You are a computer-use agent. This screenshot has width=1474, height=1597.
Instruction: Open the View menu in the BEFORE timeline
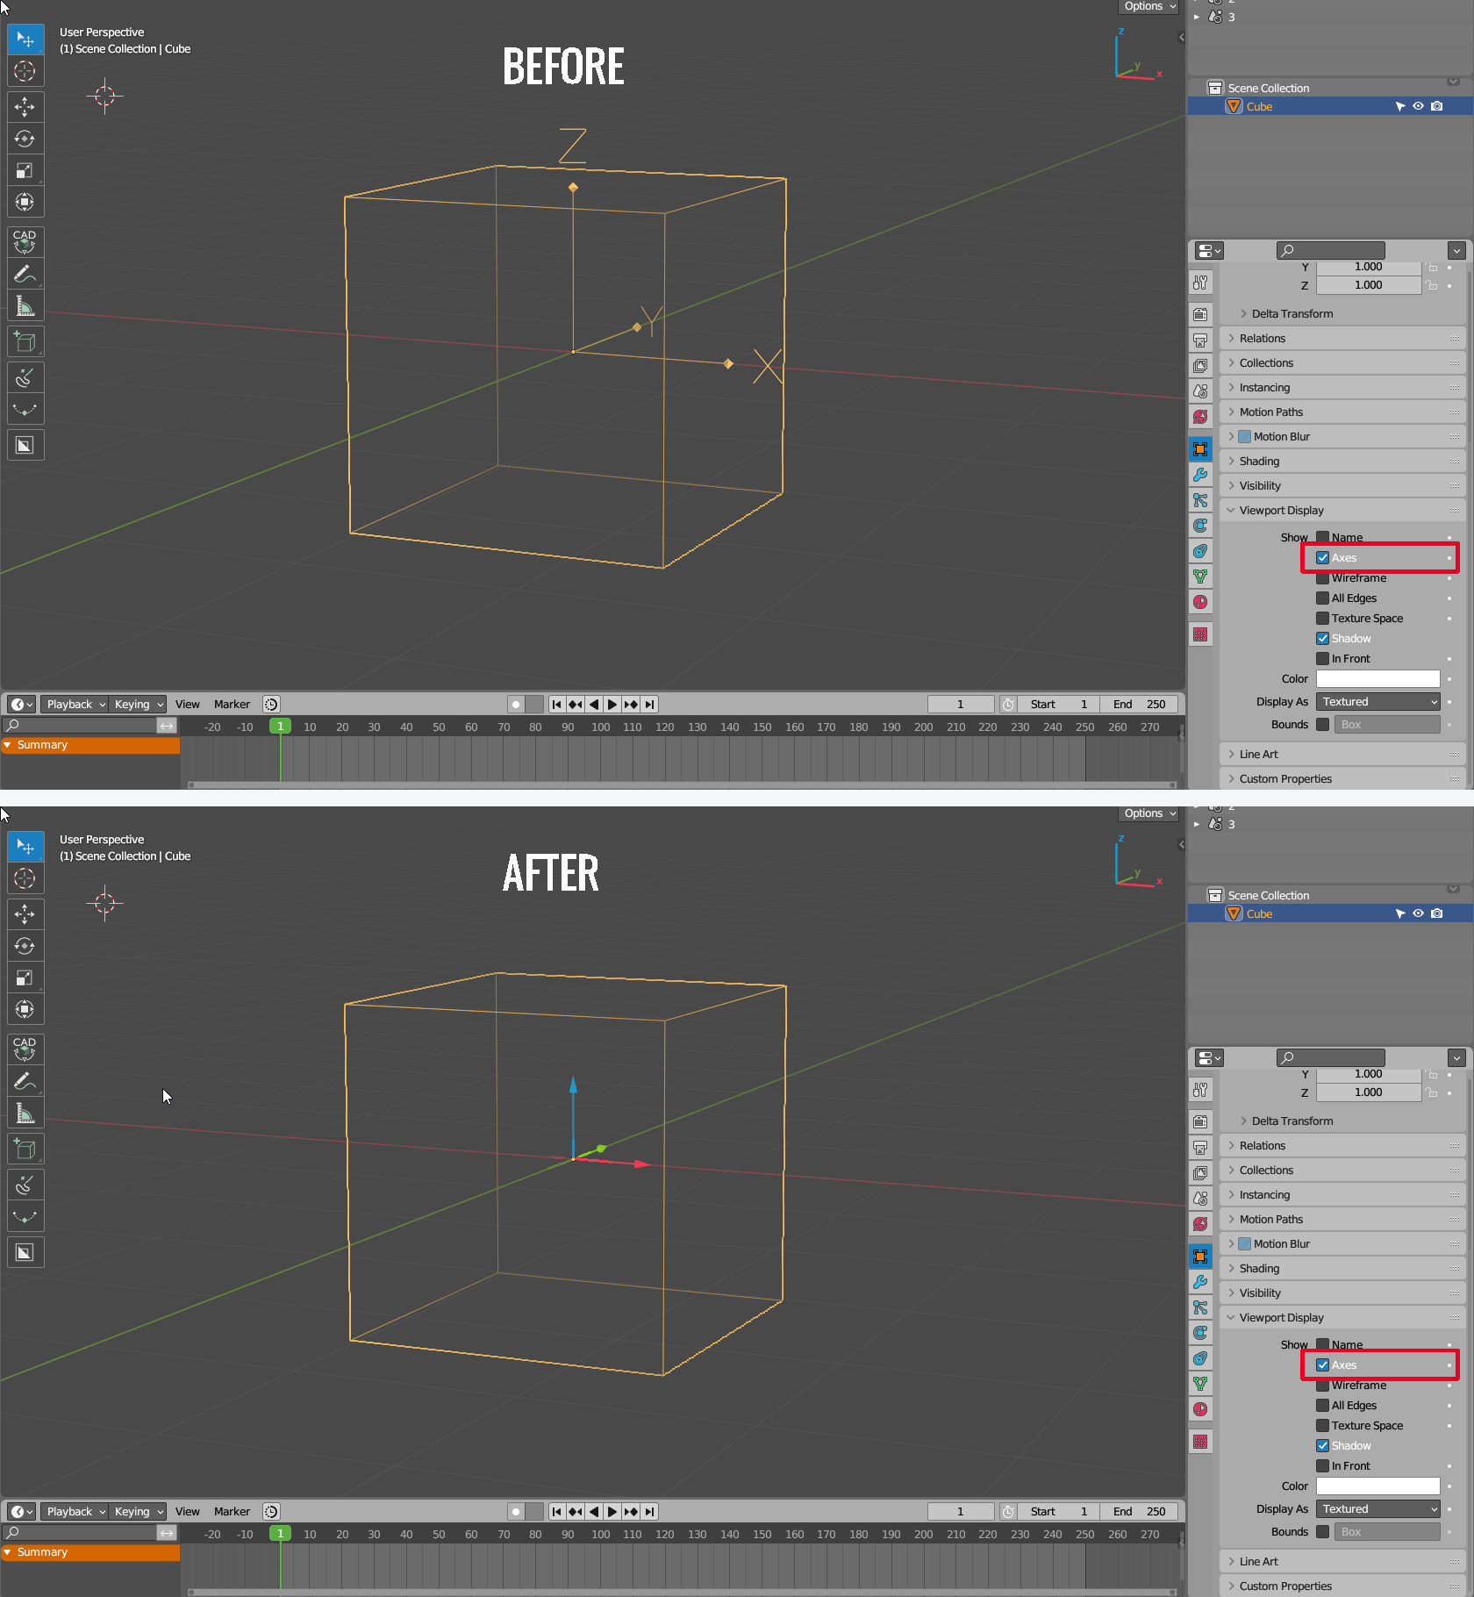tap(187, 705)
